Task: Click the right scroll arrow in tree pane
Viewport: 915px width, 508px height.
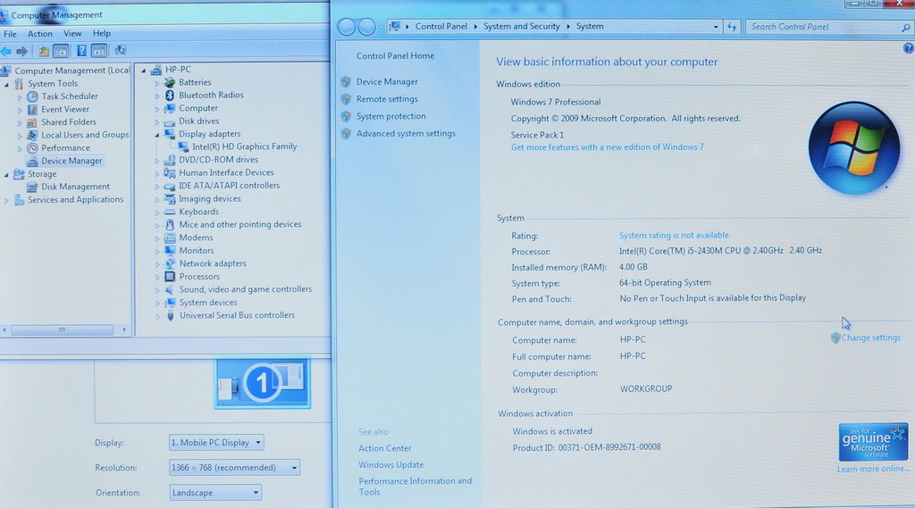Action: (x=123, y=330)
